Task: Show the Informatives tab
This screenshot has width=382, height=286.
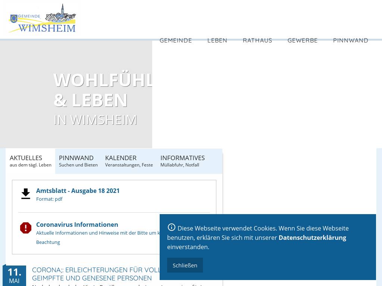Action: coord(182,161)
